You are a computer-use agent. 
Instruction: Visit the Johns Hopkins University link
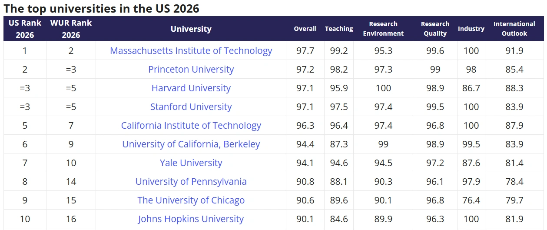point(191,219)
